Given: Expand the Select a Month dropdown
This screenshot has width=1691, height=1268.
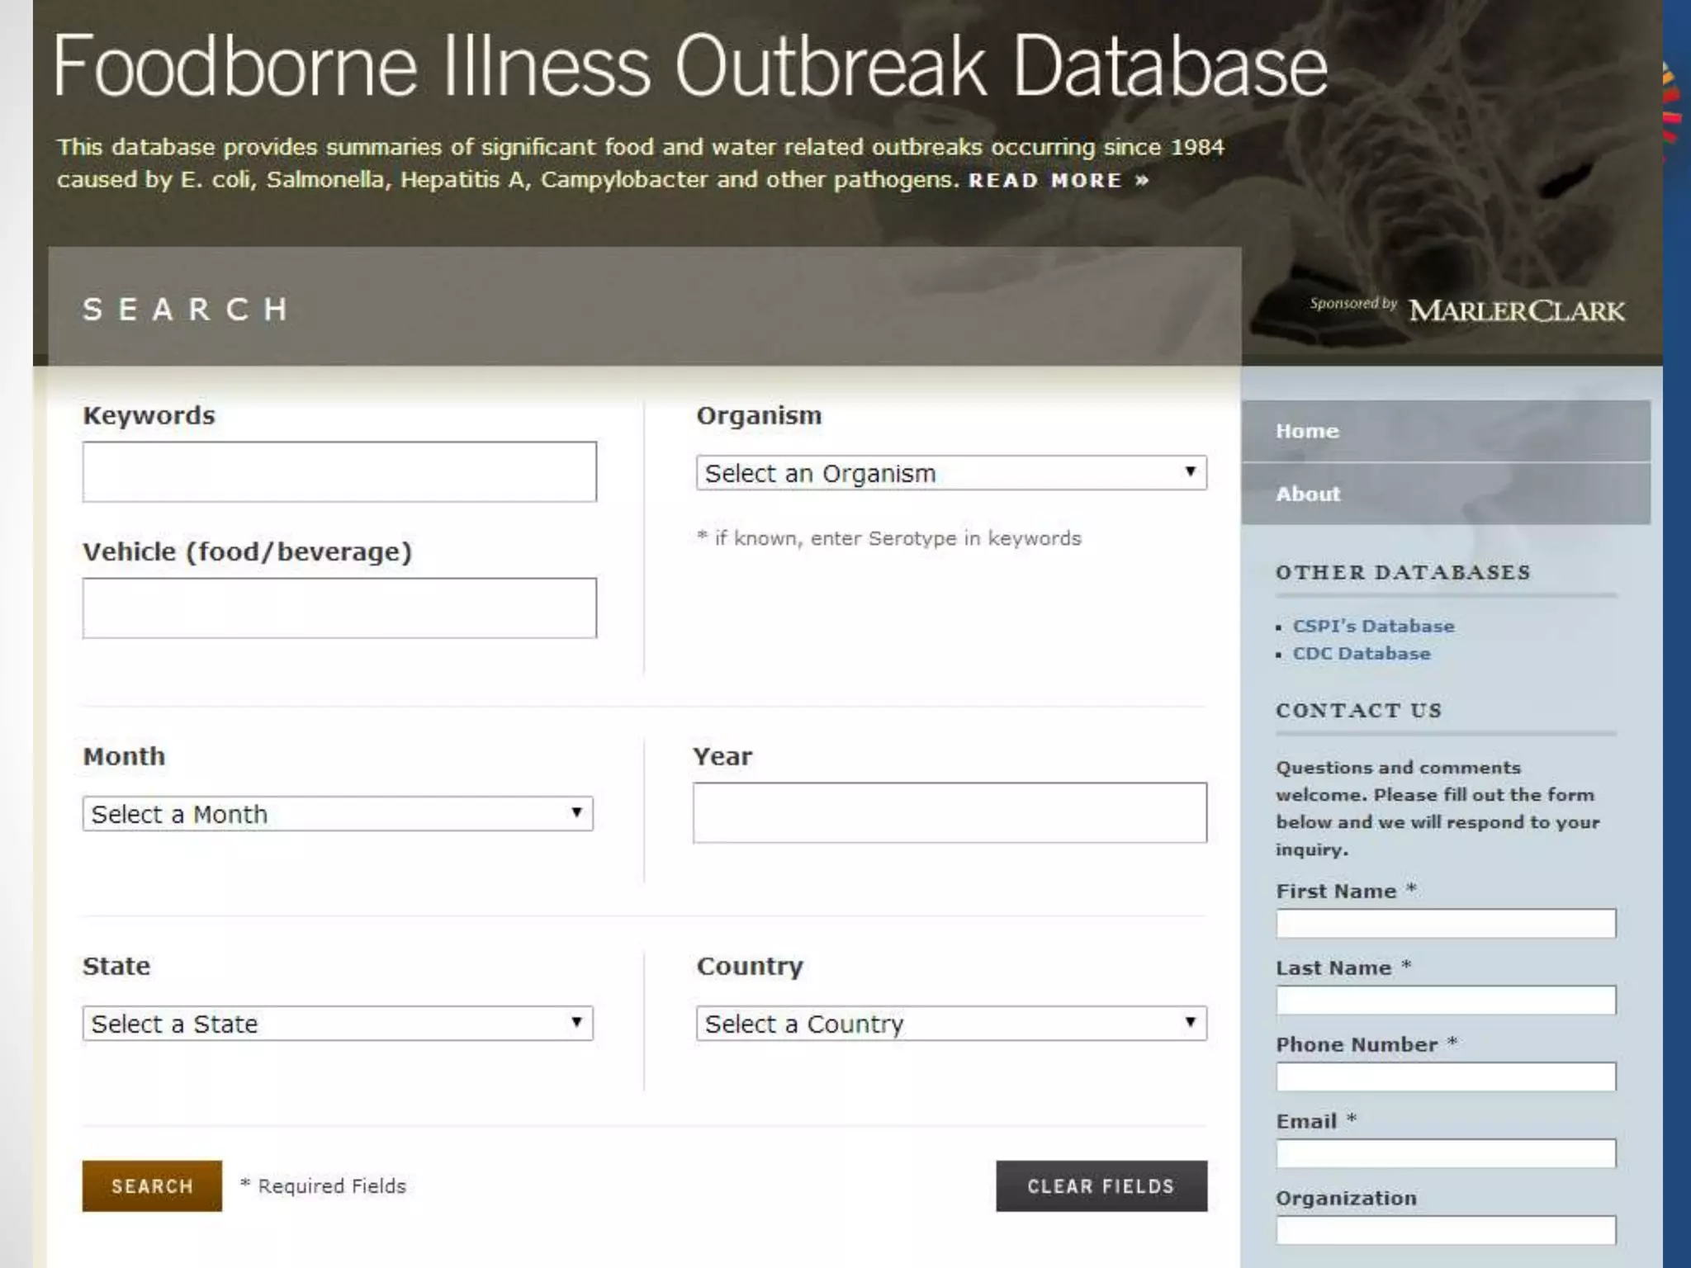Looking at the screenshot, I should coord(337,814).
